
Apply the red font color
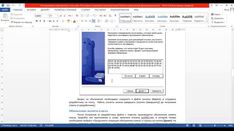pyautogui.click(x=75, y=21)
